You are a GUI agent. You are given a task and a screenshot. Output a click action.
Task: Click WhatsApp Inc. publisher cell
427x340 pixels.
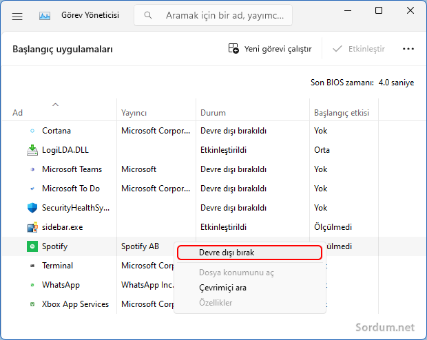tap(147, 285)
